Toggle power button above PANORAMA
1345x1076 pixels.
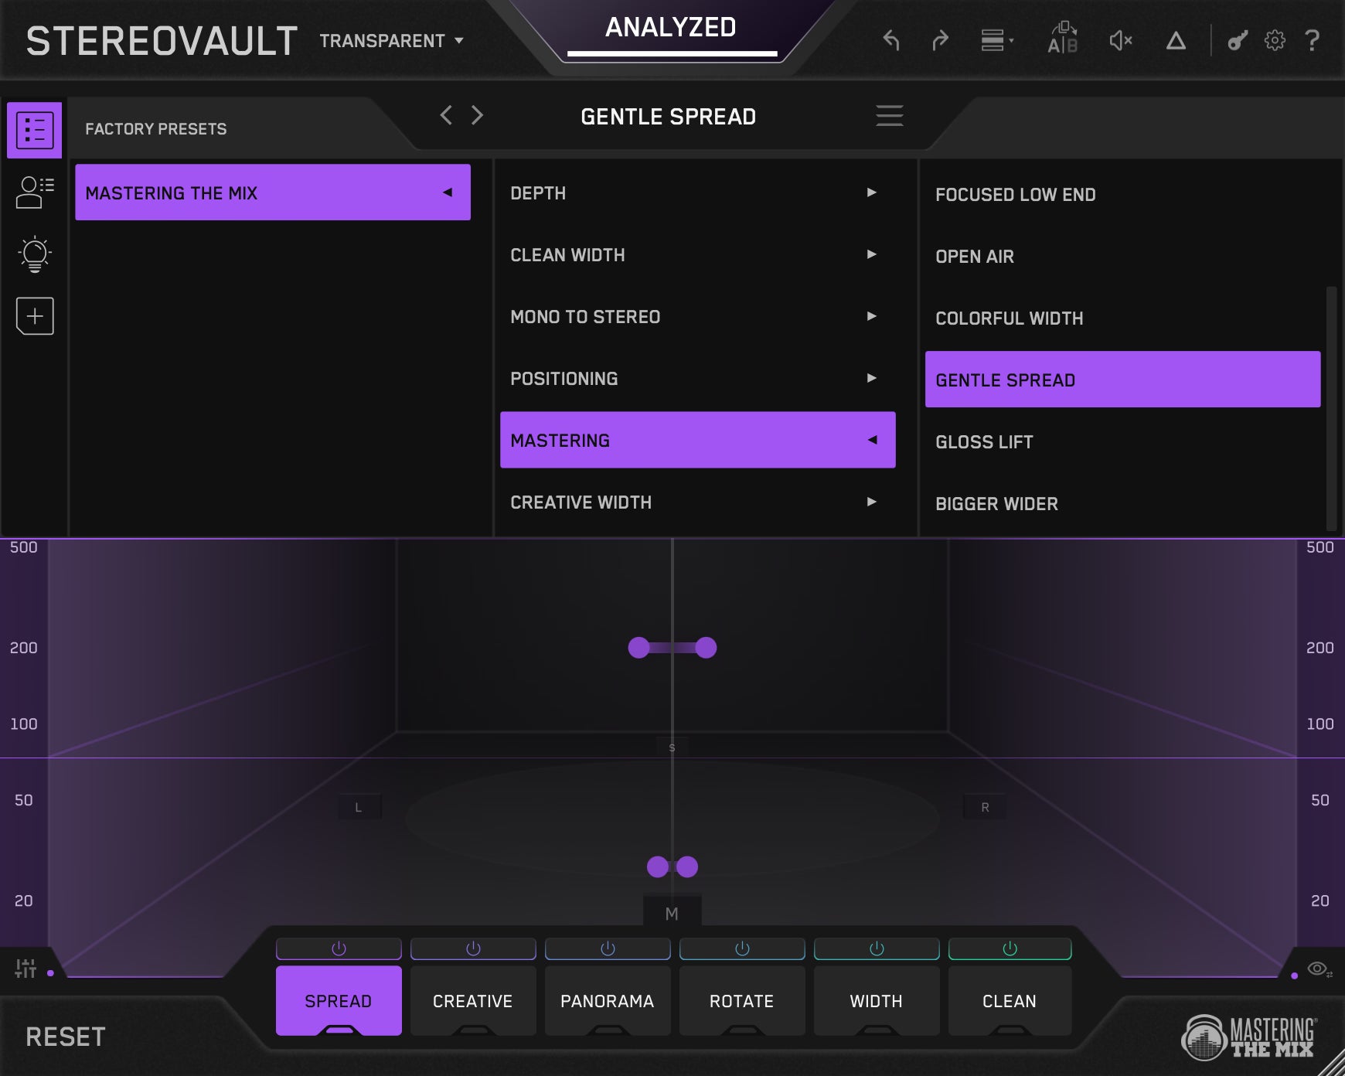[608, 948]
